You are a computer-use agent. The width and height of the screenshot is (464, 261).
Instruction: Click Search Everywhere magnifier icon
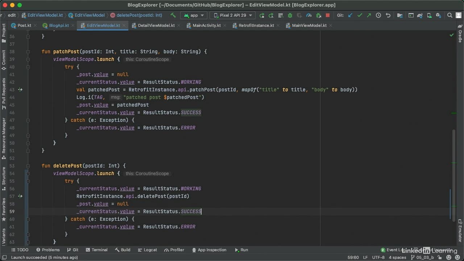pos(450,15)
